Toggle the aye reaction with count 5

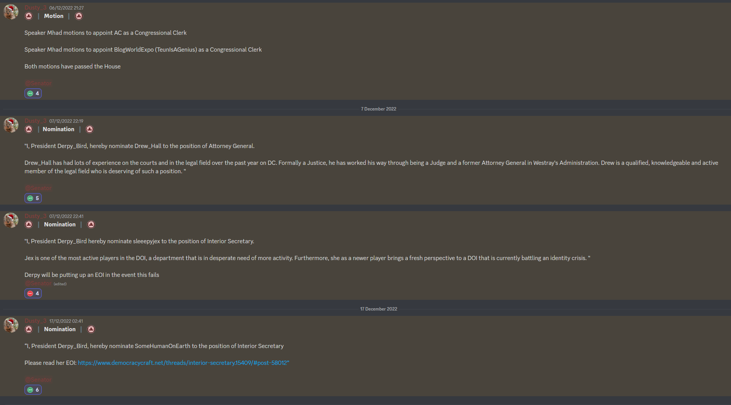point(33,198)
